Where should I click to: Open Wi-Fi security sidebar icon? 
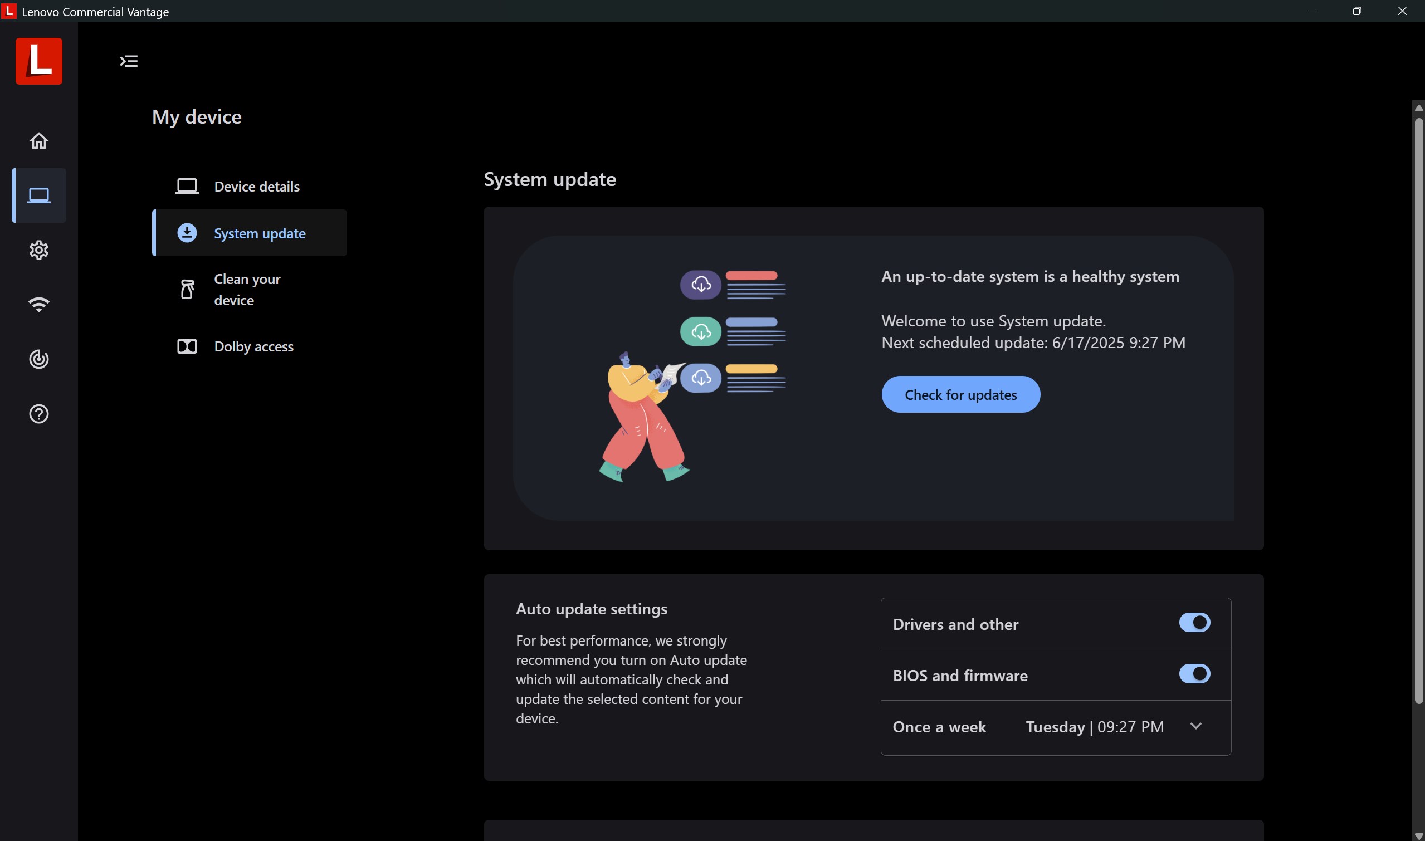(38, 304)
